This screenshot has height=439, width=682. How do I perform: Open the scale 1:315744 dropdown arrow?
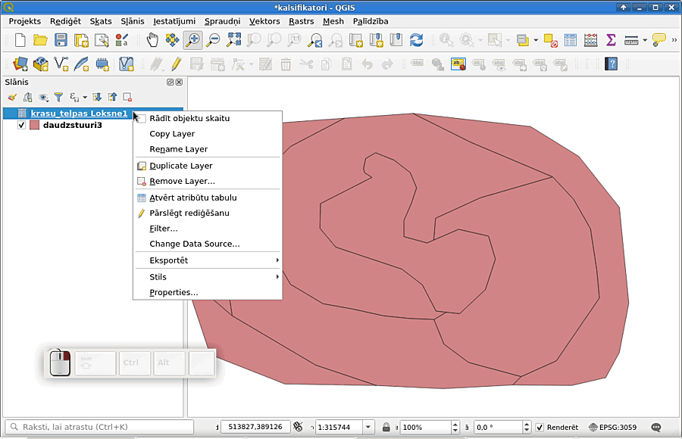click(x=368, y=427)
